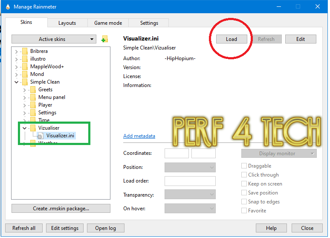
Task: Select the illustro folder icon
Action: 25,59
